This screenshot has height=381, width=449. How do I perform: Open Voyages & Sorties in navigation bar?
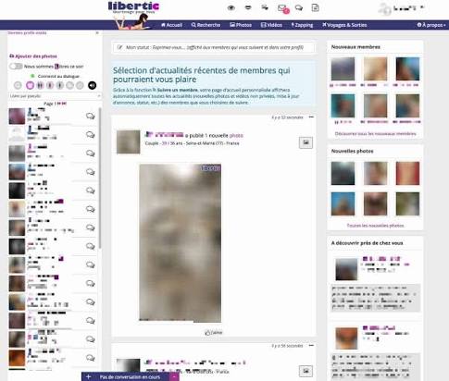click(344, 25)
